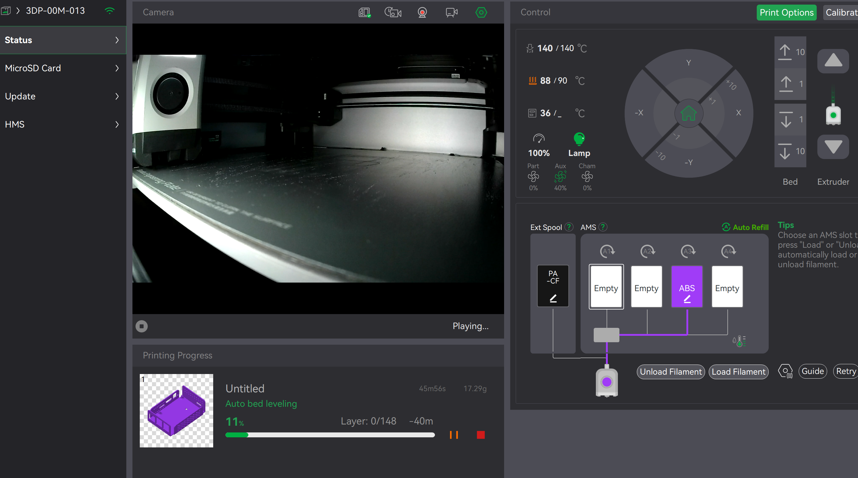Click the print speed 100% control
The image size is (858, 478).
click(539, 145)
